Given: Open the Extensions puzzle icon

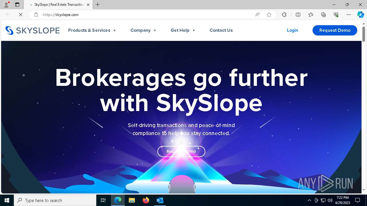Looking at the screenshot, I should click(x=284, y=15).
